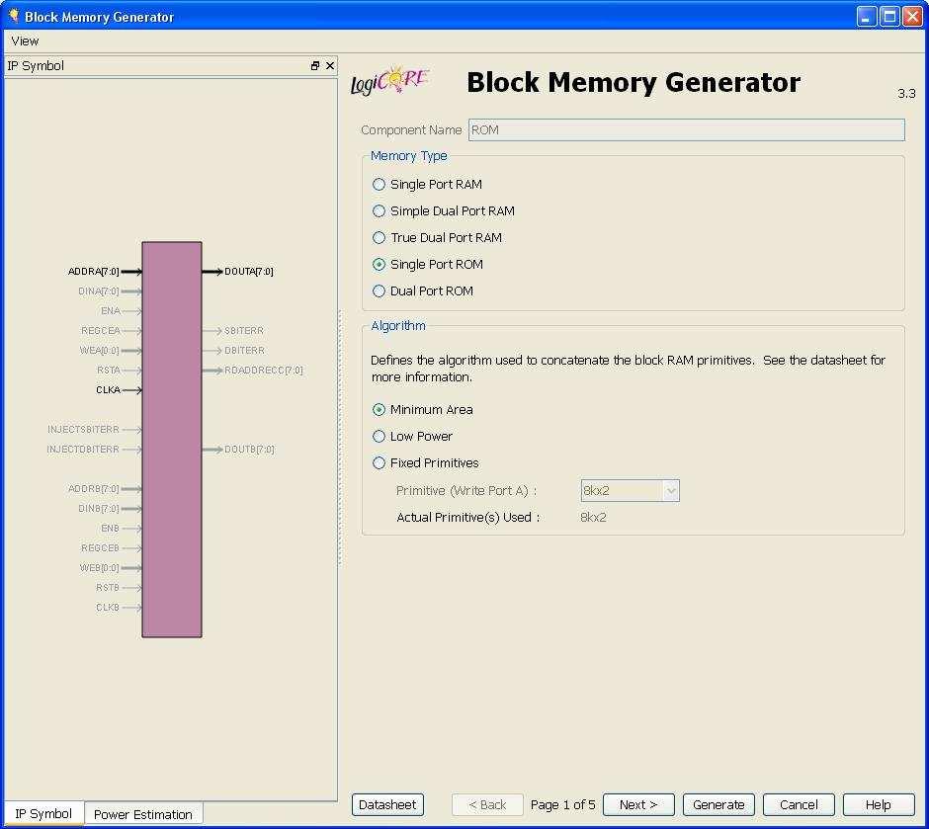This screenshot has height=829, width=929.
Task: Click the version number 3.3
Action: pyautogui.click(x=906, y=93)
